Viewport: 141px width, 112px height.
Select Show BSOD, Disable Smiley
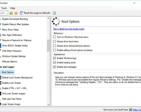click(x=15, y=46)
